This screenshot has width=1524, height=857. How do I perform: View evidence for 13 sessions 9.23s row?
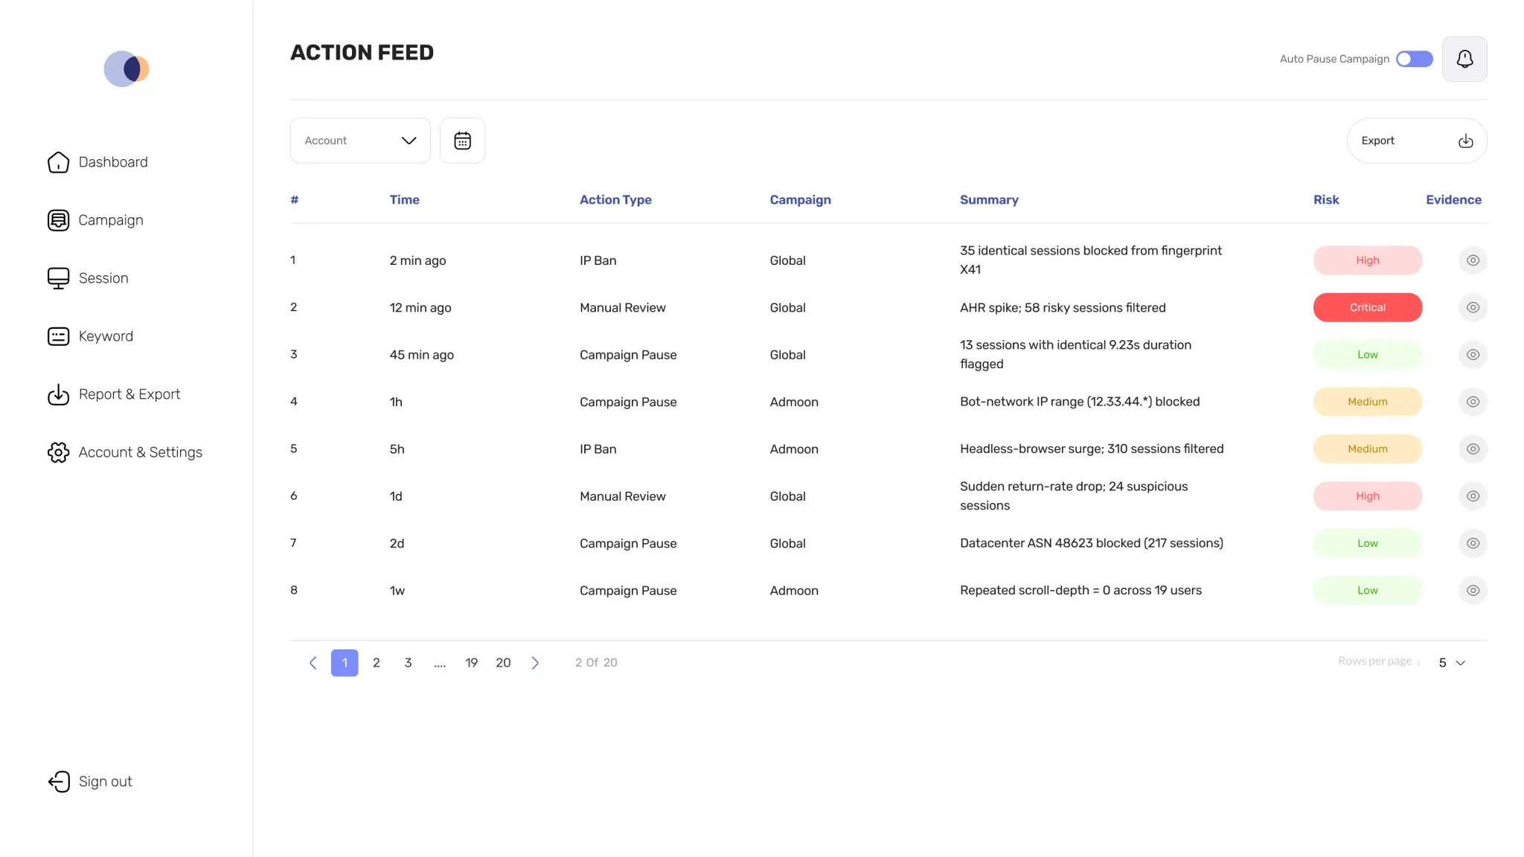click(1473, 355)
